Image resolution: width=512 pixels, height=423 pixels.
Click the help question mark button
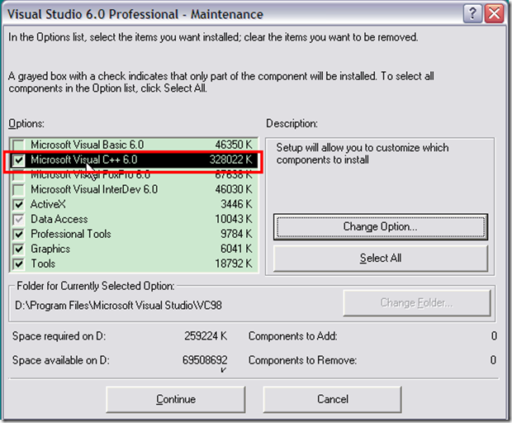(x=472, y=14)
